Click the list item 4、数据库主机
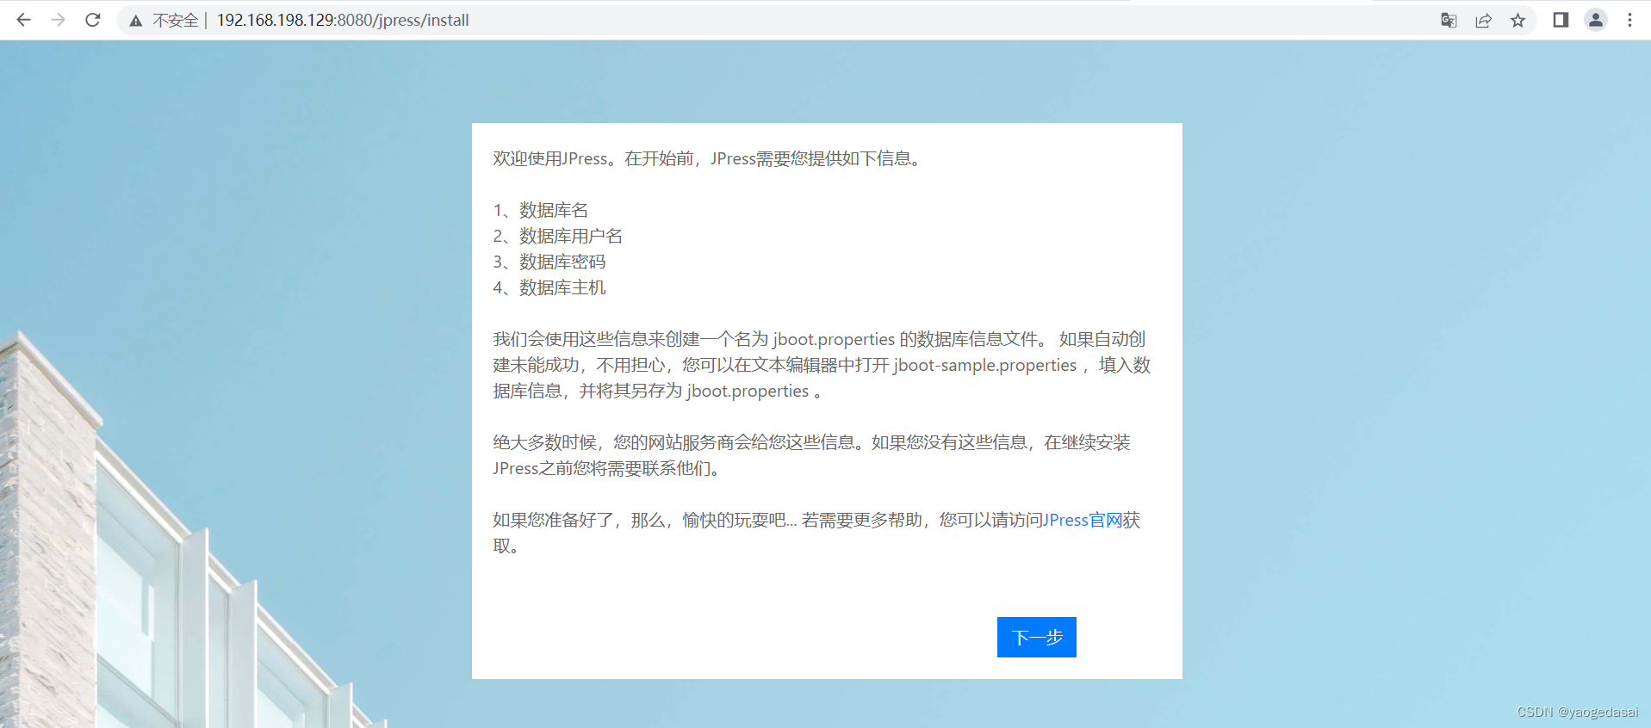The height and width of the screenshot is (728, 1651). point(549,287)
